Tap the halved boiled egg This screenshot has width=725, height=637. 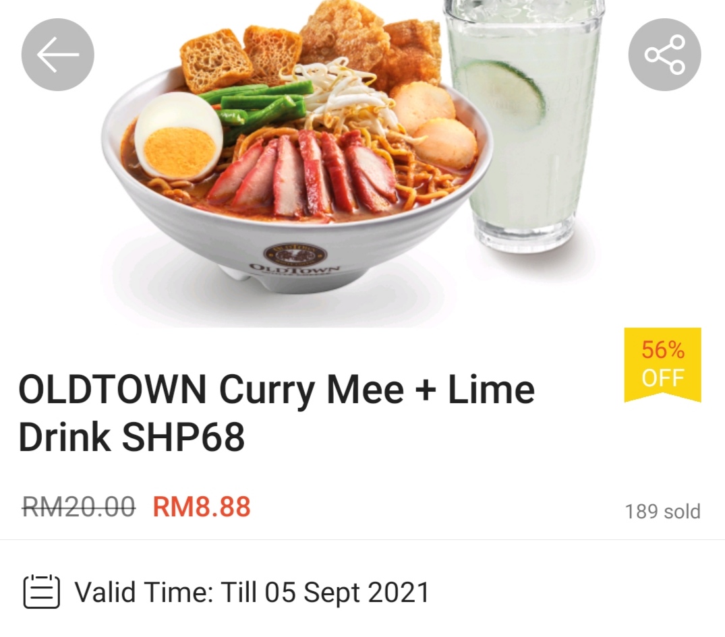point(179,136)
